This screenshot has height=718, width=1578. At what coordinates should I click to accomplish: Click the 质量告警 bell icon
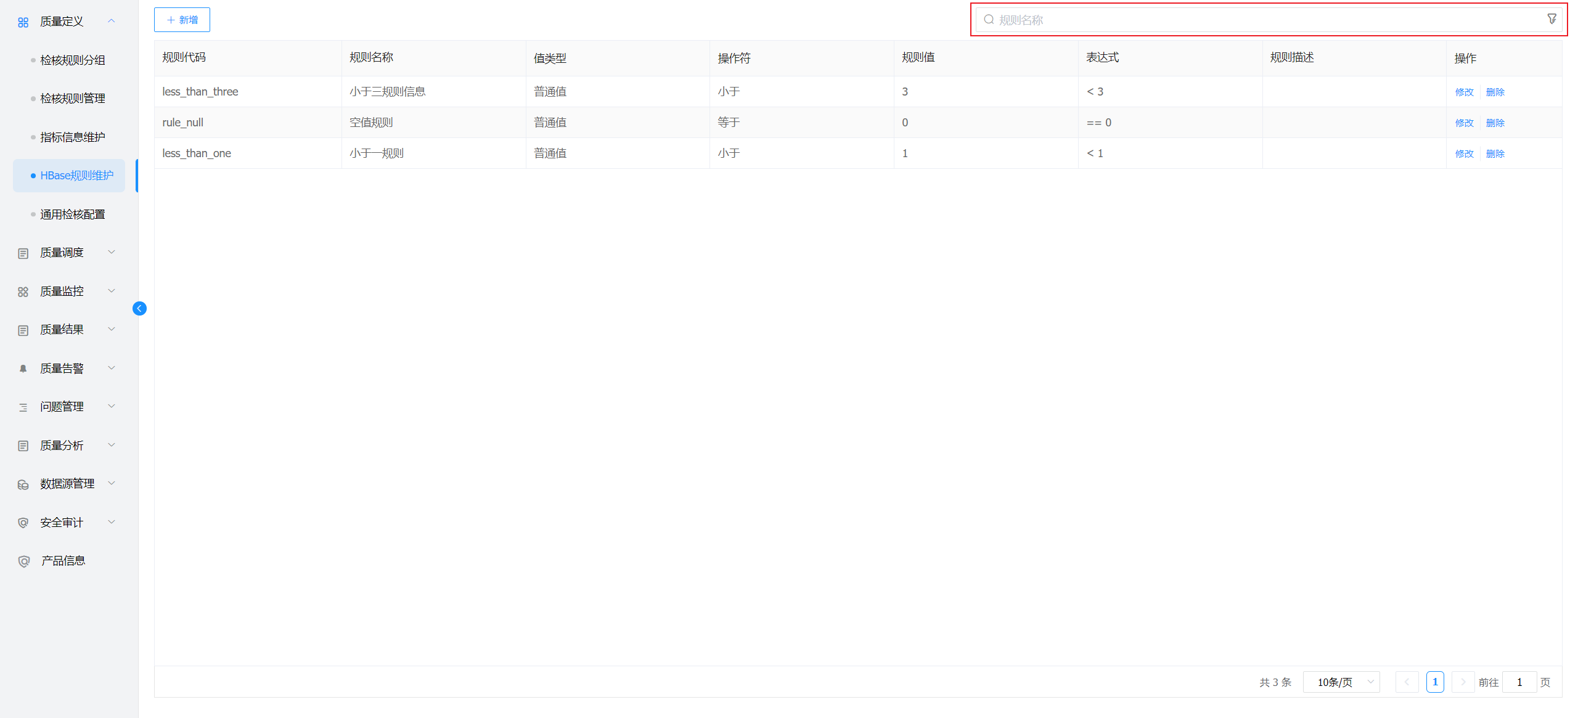(23, 369)
